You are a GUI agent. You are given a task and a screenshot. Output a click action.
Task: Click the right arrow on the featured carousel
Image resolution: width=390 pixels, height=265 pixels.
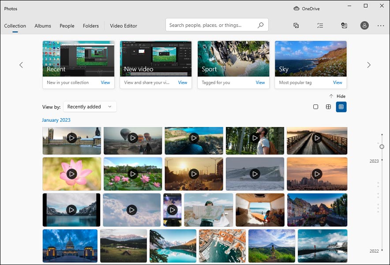[369, 64]
